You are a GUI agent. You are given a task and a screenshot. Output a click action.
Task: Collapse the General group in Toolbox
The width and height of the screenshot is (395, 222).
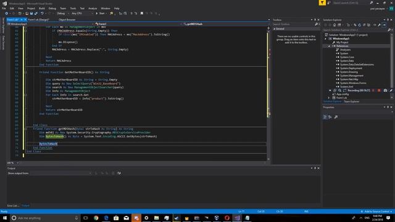click(274, 29)
